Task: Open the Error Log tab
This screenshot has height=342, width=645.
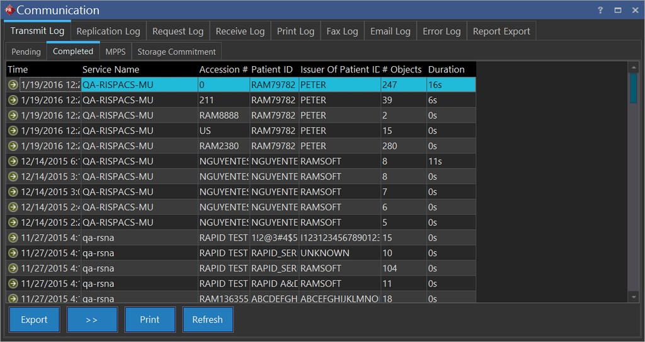Action: coord(442,31)
